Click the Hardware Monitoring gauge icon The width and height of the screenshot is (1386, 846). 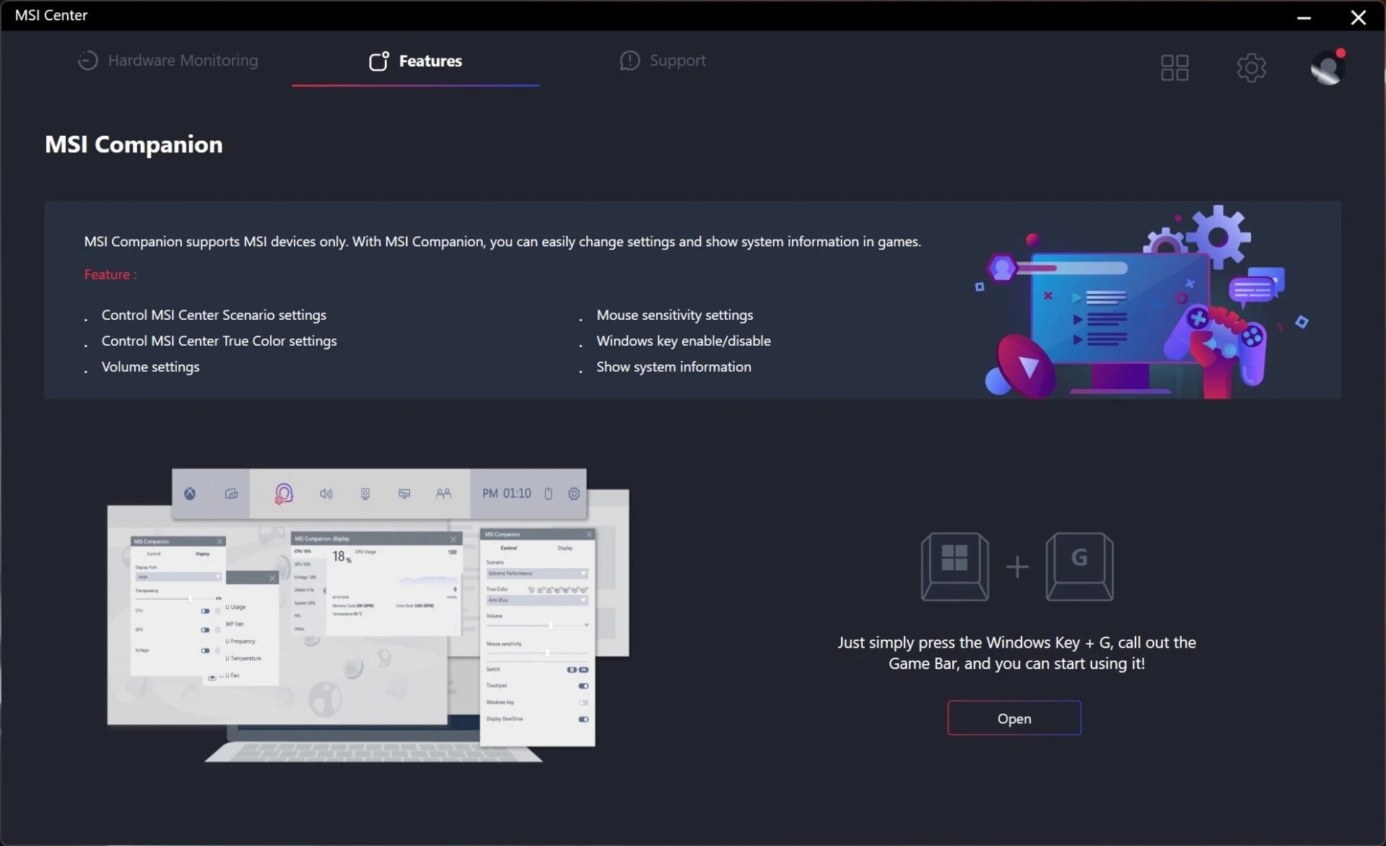(87, 61)
